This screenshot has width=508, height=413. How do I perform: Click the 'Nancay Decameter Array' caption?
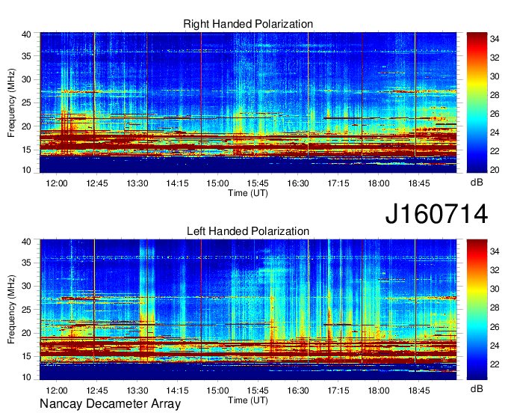point(110,403)
